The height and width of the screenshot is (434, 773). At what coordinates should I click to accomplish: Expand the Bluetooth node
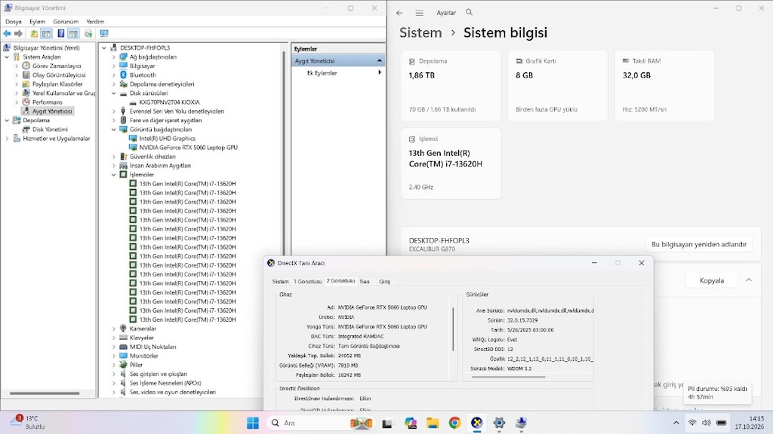[x=113, y=75]
